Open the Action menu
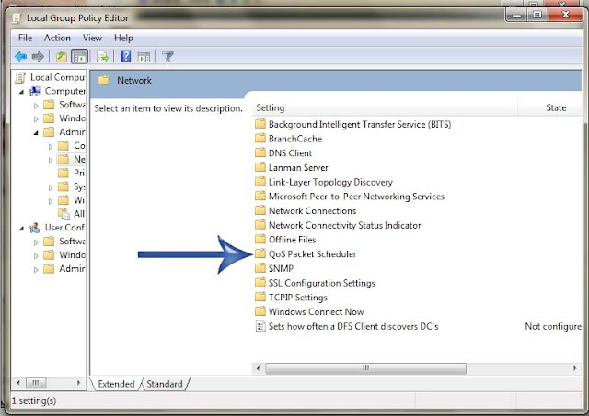The width and height of the screenshot is (589, 416). 57,38
